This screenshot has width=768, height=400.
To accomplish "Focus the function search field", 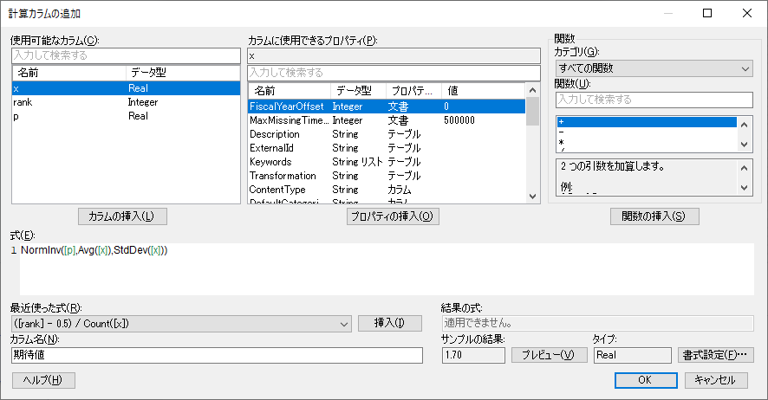I will coord(654,100).
